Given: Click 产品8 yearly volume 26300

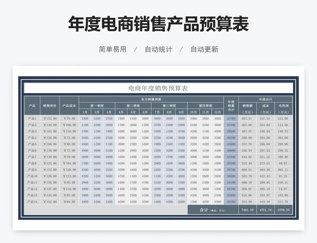Looking at the screenshot, I should tap(231, 163).
